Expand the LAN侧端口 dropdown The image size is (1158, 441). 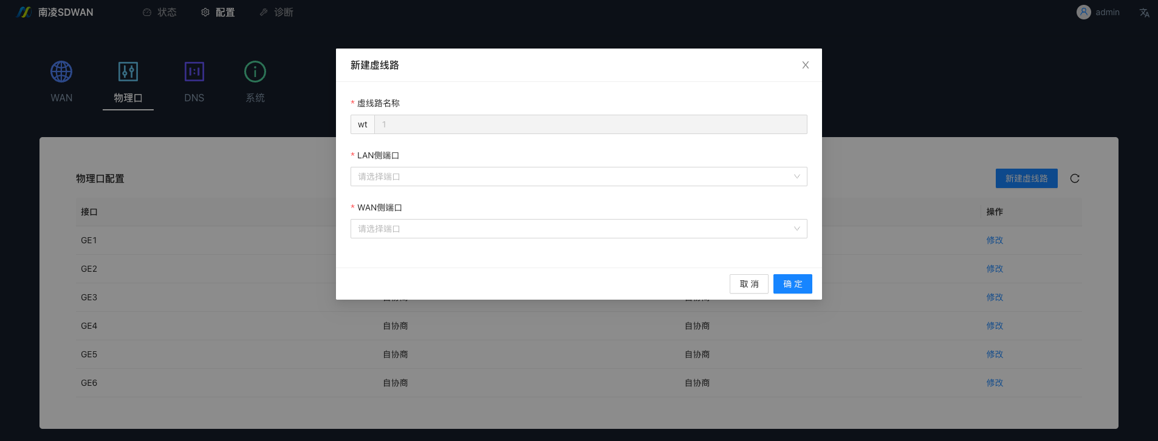click(578, 177)
